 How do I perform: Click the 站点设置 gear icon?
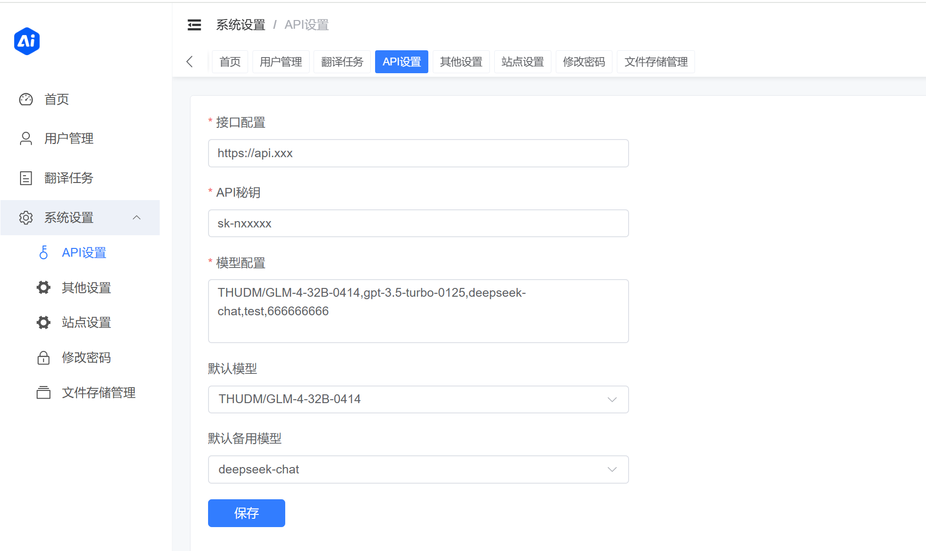click(x=43, y=322)
